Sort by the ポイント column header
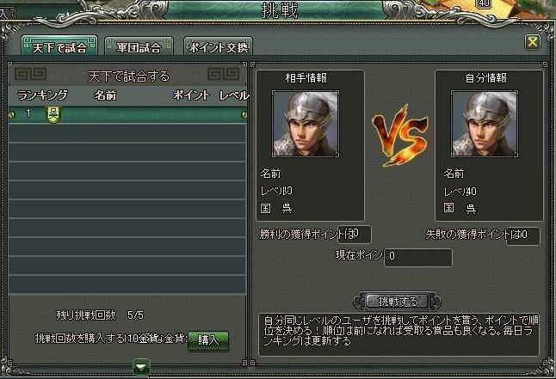Image resolution: width=556 pixels, height=379 pixels. click(191, 95)
